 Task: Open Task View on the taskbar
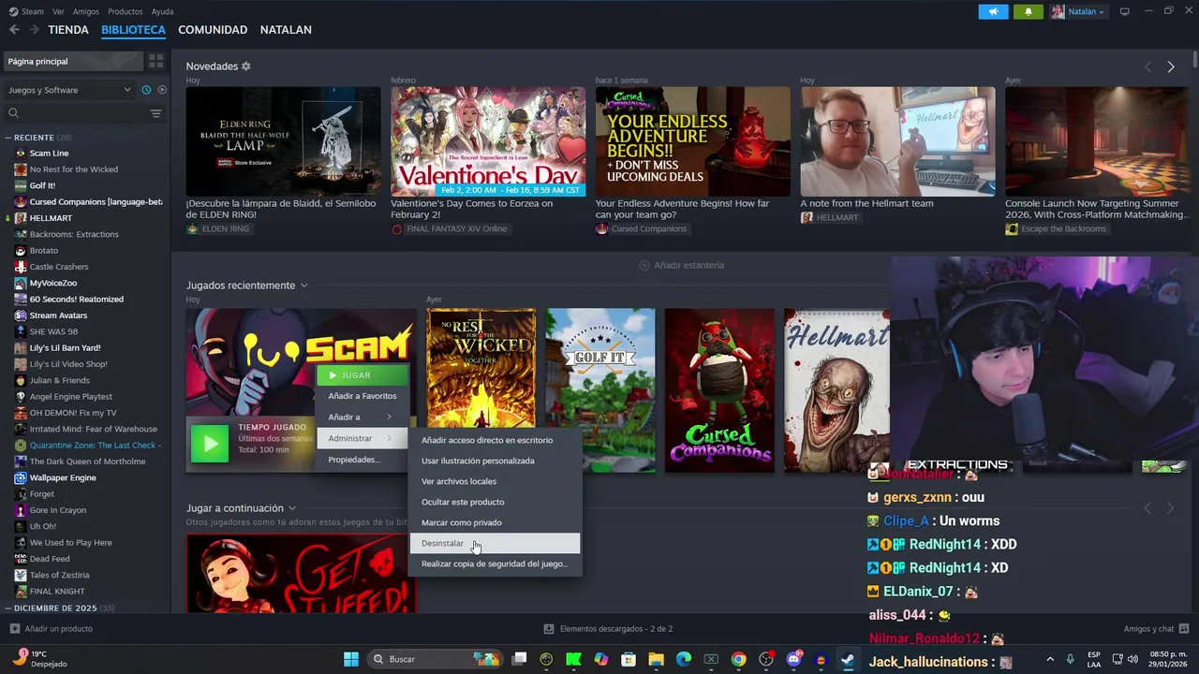(x=519, y=659)
